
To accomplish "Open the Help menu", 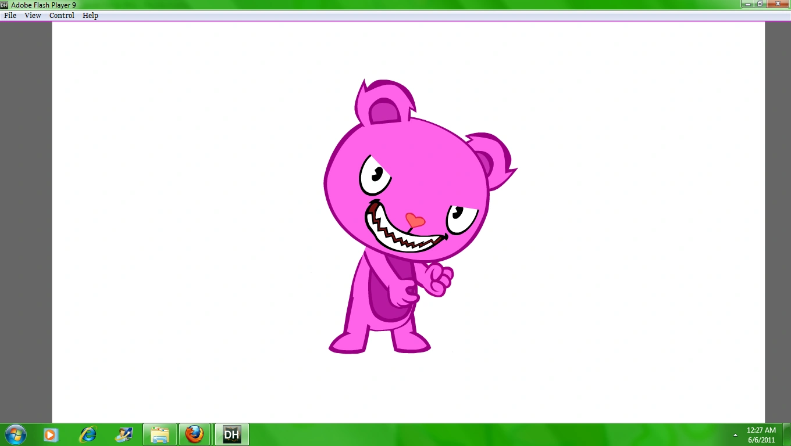I will [90, 16].
